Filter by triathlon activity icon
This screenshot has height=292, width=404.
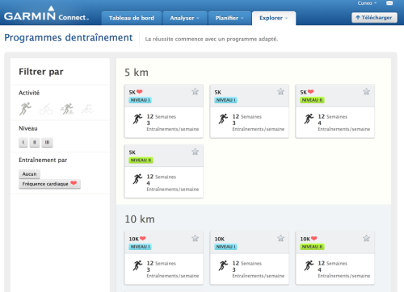[67, 109]
